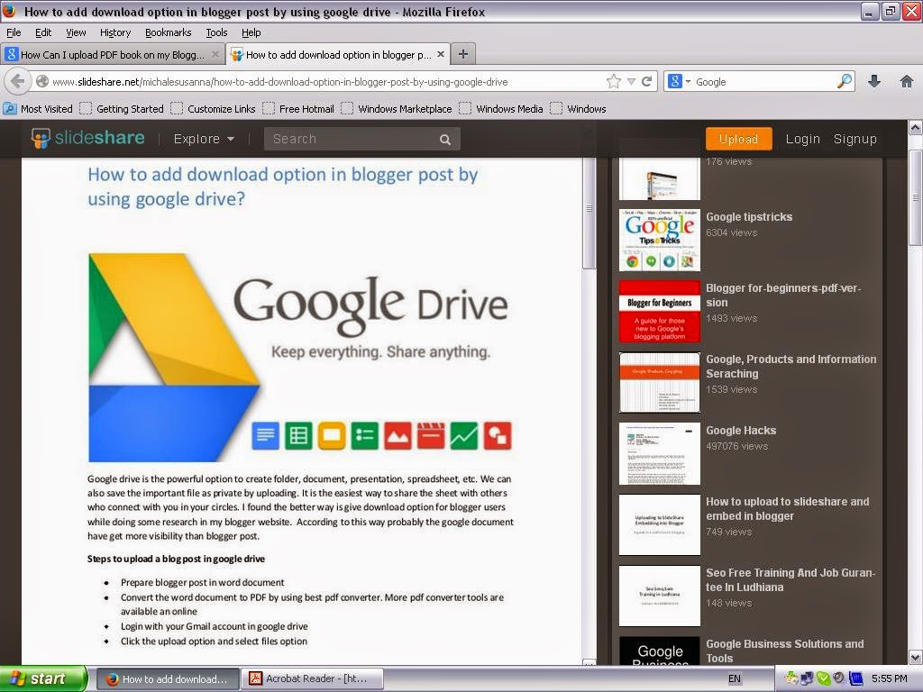
Task: Open the Firefox downloads arrow icon
Action: point(874,81)
